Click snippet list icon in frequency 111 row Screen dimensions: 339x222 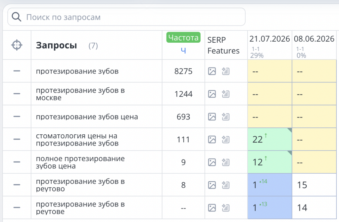click(x=225, y=139)
